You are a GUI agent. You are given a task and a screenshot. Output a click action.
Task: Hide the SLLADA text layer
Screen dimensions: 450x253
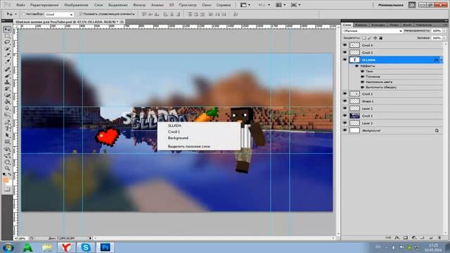click(345, 60)
